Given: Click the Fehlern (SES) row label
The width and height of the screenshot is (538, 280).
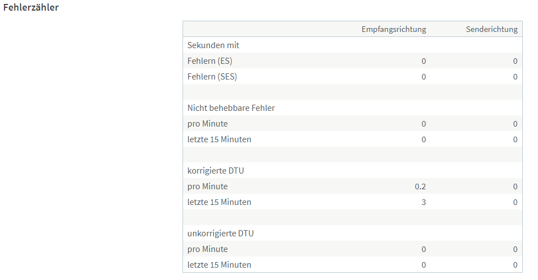Looking at the screenshot, I should pos(212,77).
